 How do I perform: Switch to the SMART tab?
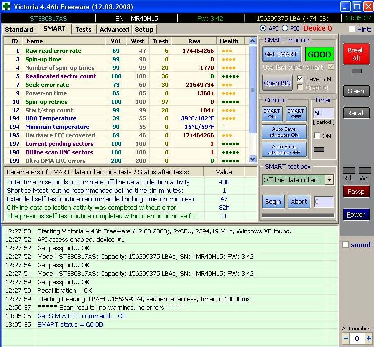(54, 29)
